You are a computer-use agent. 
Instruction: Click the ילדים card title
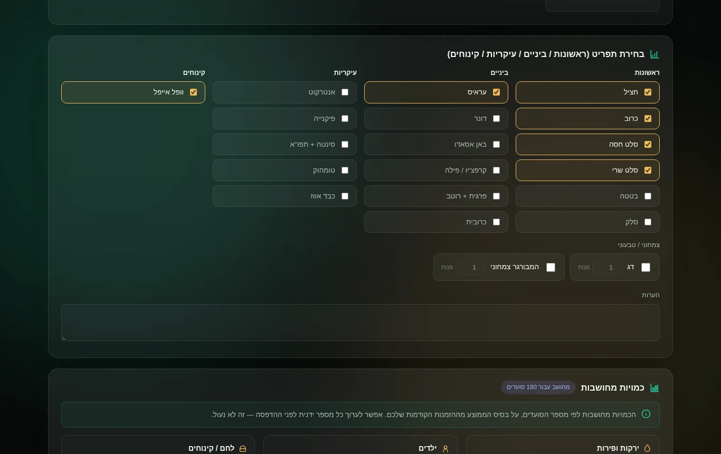coord(428,448)
